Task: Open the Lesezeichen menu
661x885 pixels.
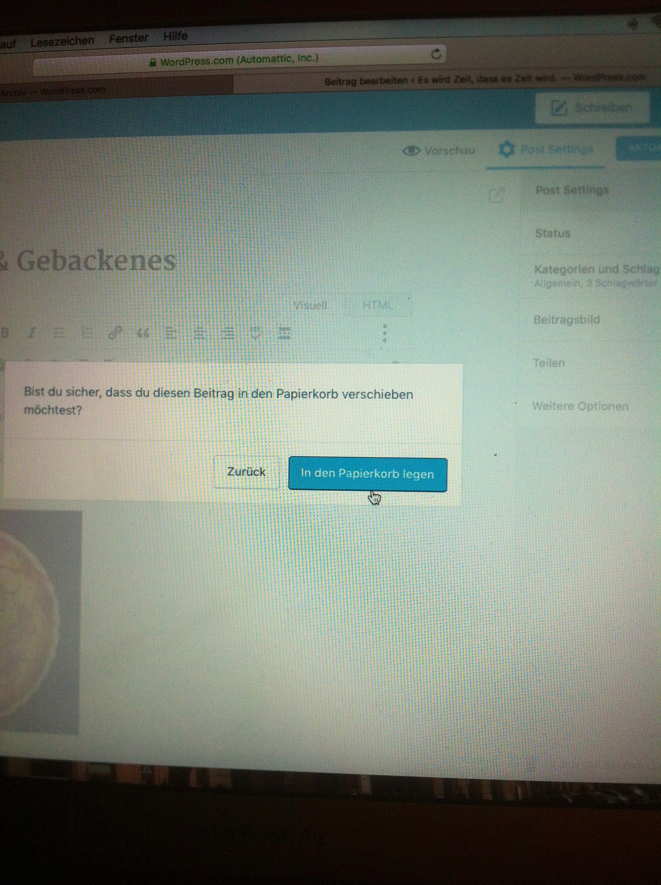Action: pyautogui.click(x=62, y=41)
